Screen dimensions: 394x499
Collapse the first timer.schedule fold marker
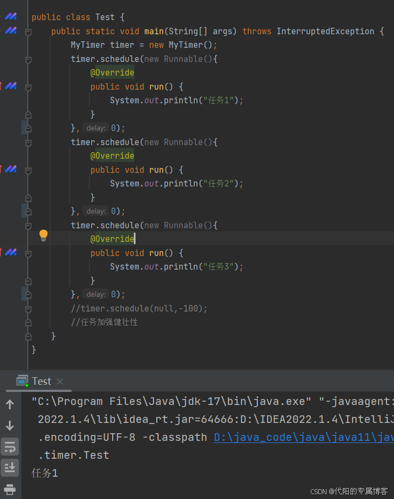(x=28, y=59)
